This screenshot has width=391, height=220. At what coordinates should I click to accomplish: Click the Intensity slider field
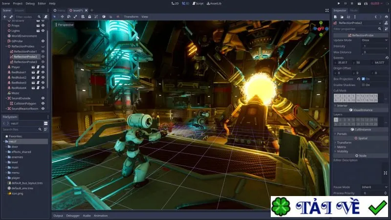374,46
